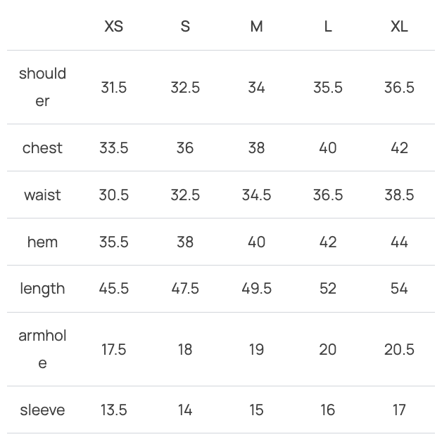Select the L size column header
The image size is (442, 444).
click(x=328, y=27)
